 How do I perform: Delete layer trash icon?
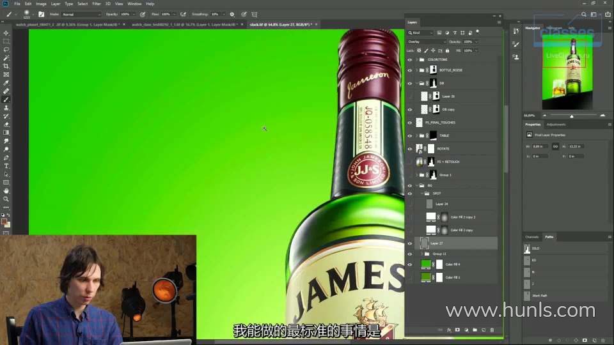pos(492,330)
